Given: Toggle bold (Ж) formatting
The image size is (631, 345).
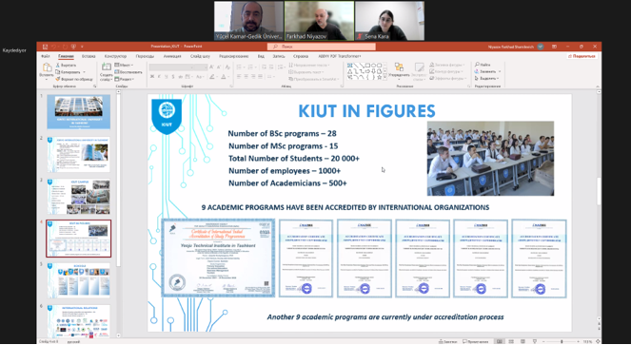Looking at the screenshot, I should 152,76.
